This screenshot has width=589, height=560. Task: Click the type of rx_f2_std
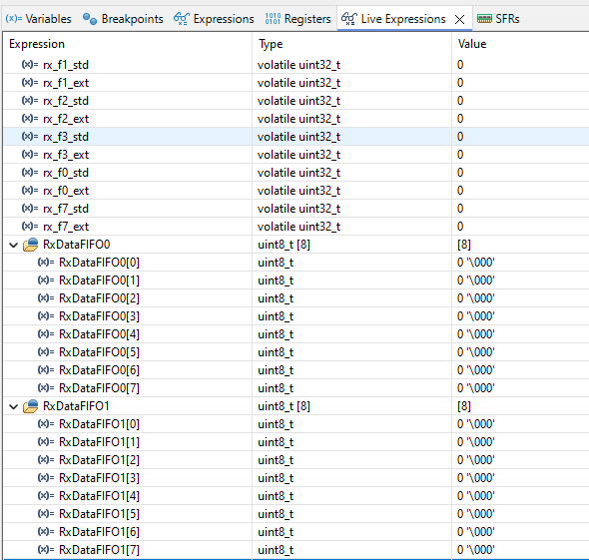point(299,101)
